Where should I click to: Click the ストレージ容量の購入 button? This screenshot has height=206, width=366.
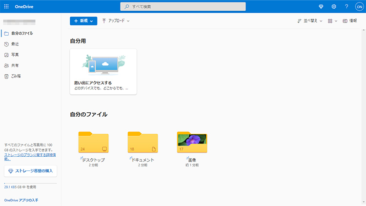(30, 171)
